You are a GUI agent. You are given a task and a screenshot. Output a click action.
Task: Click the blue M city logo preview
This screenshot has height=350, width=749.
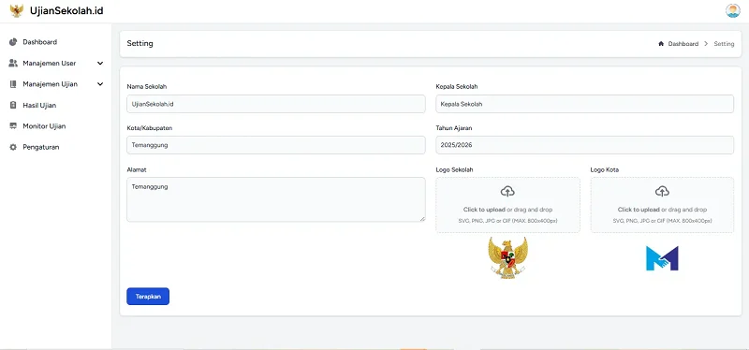tap(662, 258)
